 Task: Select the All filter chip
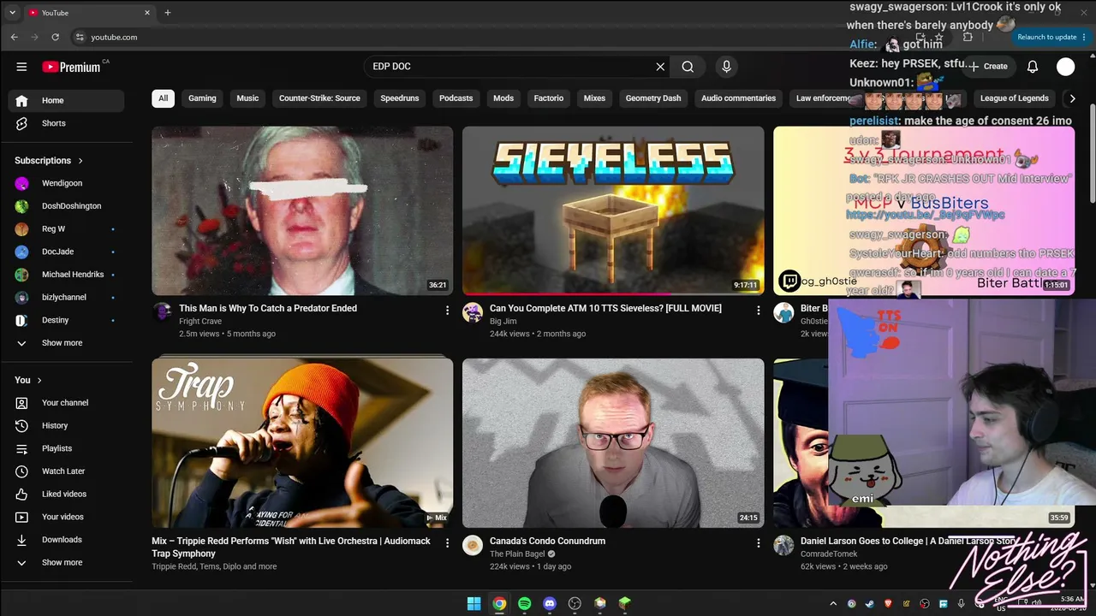[163, 98]
